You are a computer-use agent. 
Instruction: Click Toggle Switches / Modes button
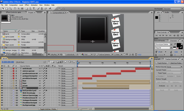pyautogui.click(x=48, y=109)
